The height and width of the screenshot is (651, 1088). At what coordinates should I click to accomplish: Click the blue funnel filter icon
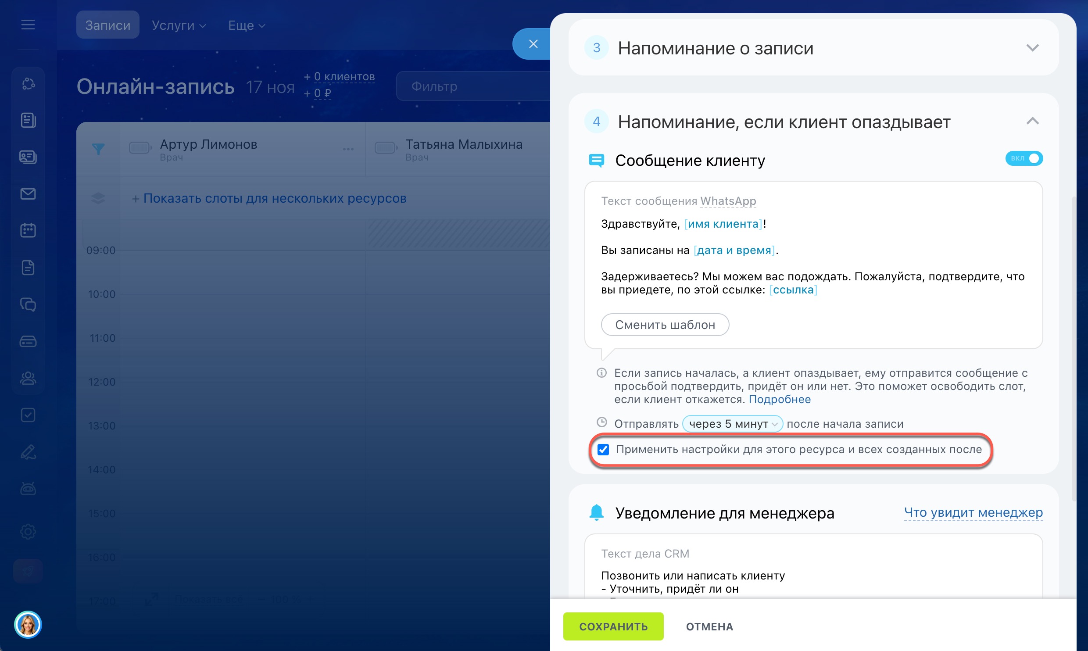[98, 149]
